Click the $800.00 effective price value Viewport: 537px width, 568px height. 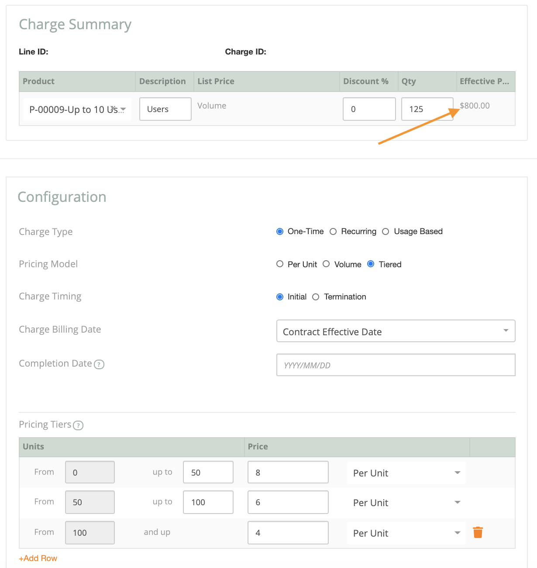coord(475,105)
